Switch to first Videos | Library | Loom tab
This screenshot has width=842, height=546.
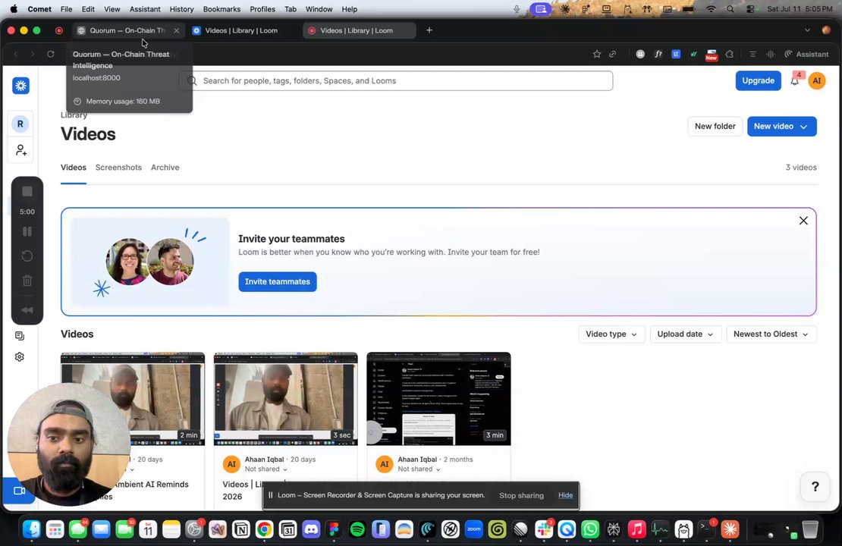coord(240,30)
